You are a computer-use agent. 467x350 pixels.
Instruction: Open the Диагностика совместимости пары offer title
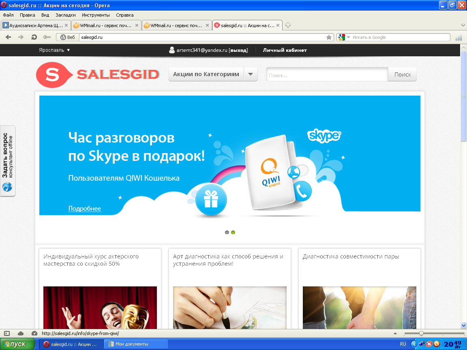pos(351,256)
